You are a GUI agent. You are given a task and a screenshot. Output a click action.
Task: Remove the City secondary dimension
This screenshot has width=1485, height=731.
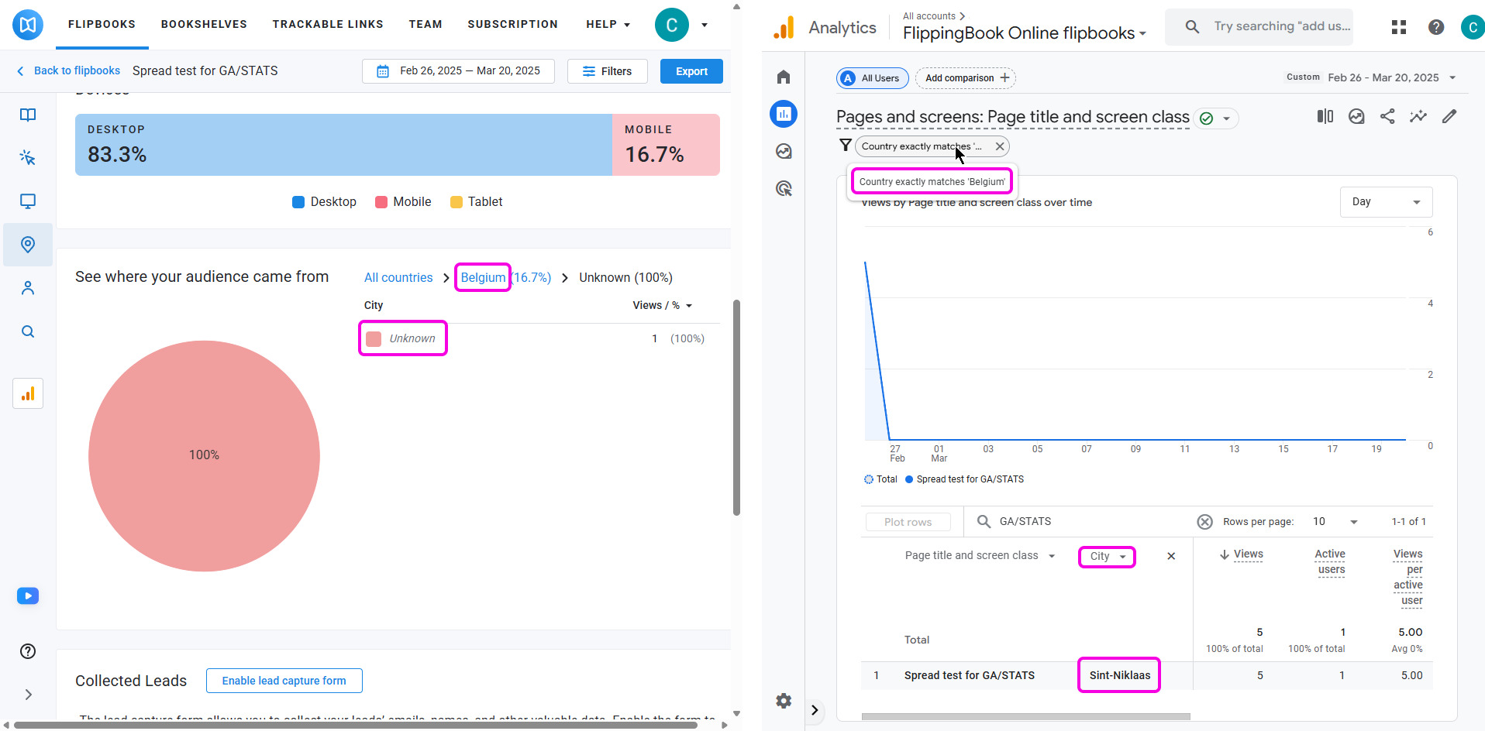pos(1171,556)
